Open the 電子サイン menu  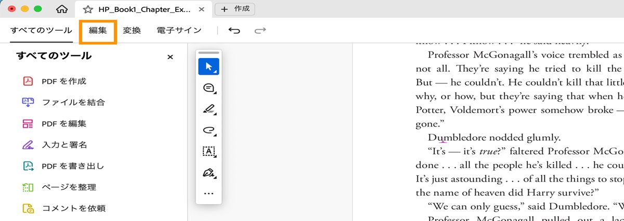tap(179, 31)
